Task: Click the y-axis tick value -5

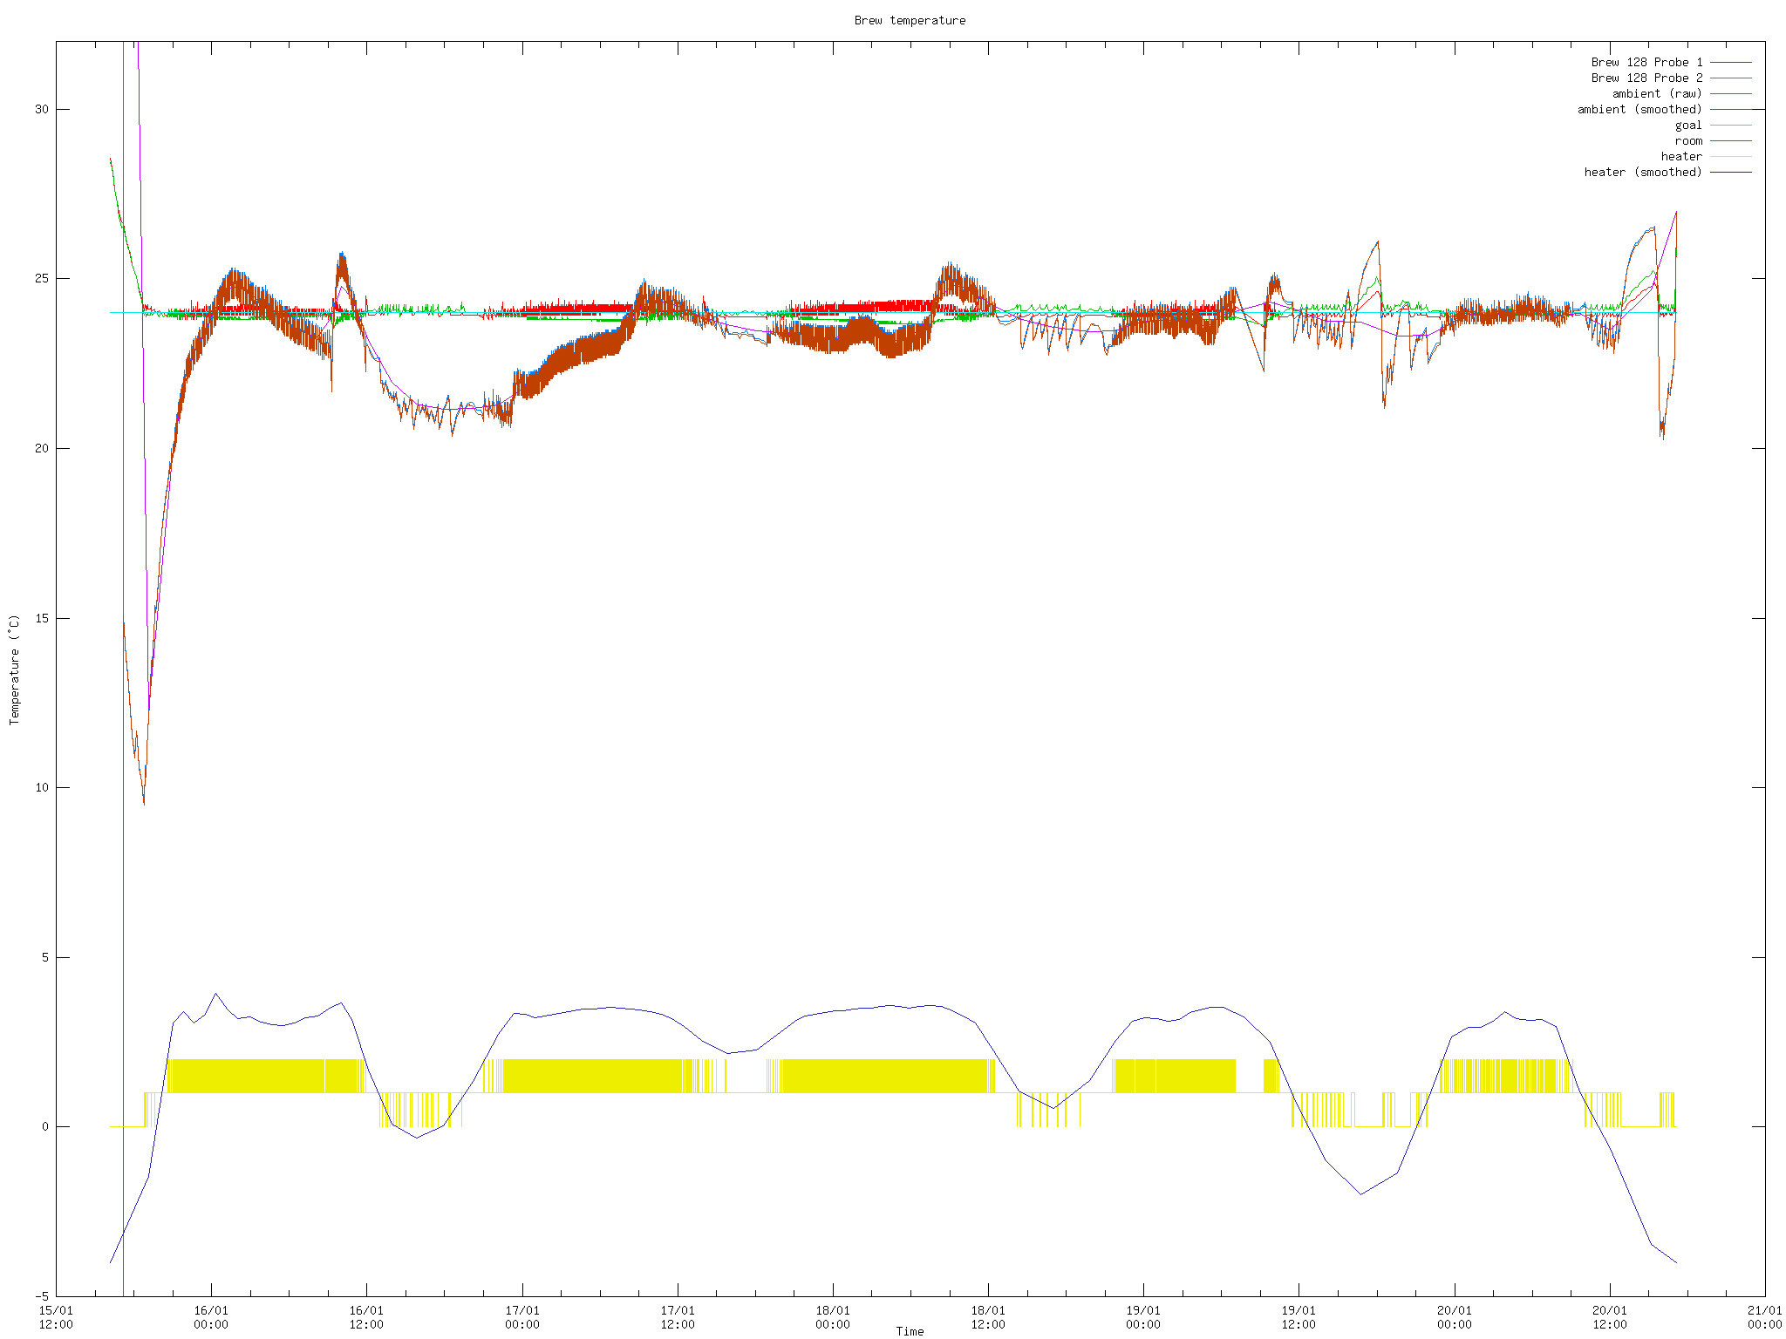Action: [42, 1296]
